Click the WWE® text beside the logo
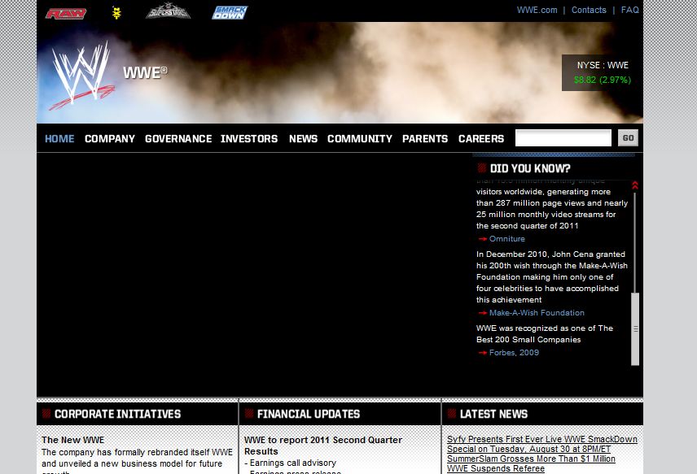697x474 pixels. pyautogui.click(x=146, y=72)
